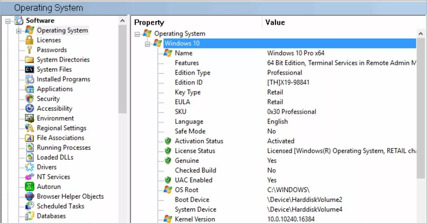427x223 pixels.
Task: Select the Licenses tree item
Action: [x=49, y=40]
